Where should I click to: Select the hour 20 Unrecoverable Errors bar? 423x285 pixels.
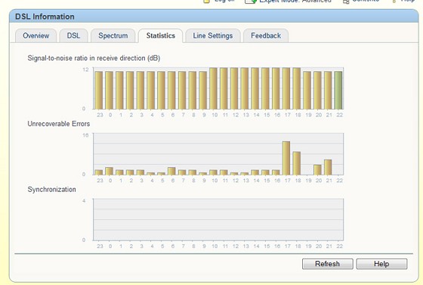pyautogui.click(x=317, y=170)
